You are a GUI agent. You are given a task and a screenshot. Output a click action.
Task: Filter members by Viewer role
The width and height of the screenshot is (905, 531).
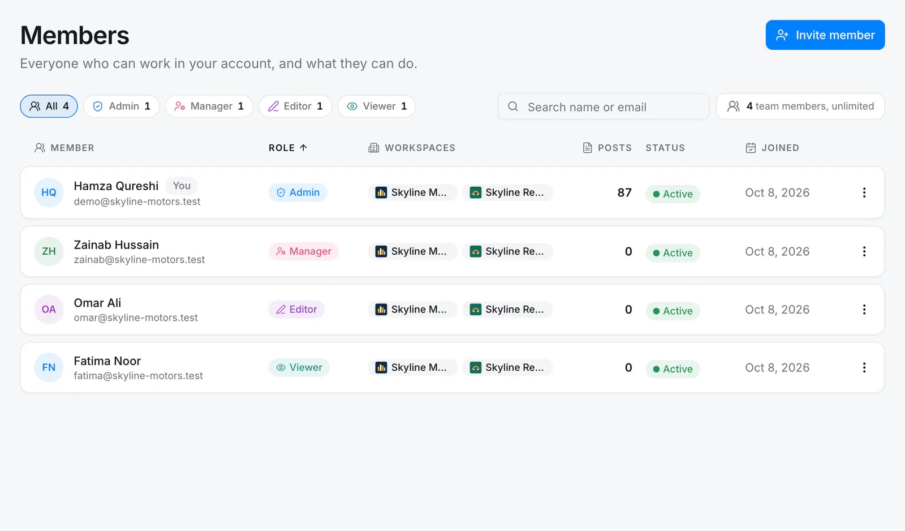[x=376, y=106]
